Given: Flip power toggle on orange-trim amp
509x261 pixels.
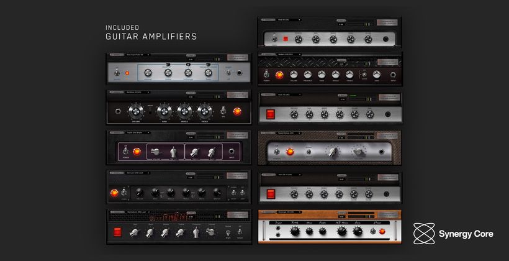Looking at the screenshot, I should pyautogui.click(x=373, y=231).
